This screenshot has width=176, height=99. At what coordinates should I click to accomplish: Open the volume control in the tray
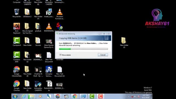point(135,97)
